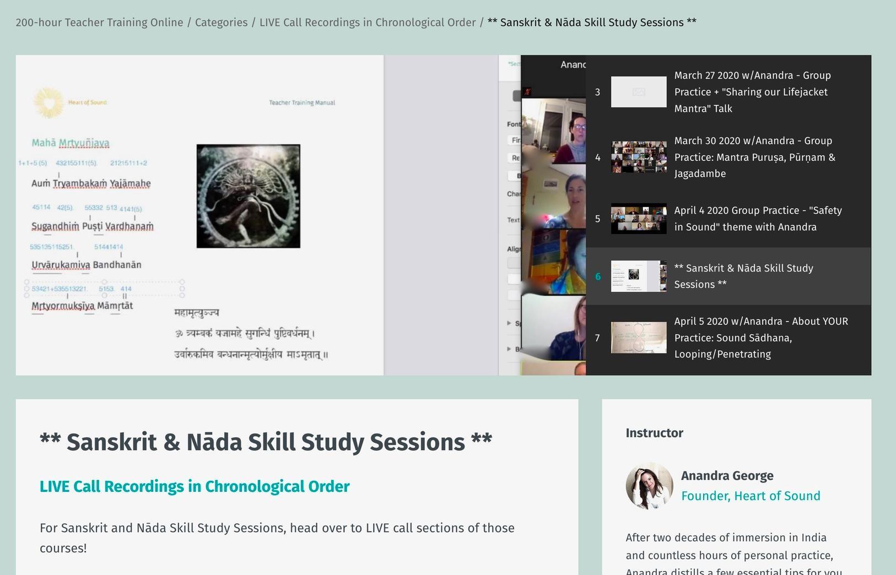Click the current breadcrumb Sanskrit & Nāda Skill Study Sessions
Viewport: 896px width, 575px height.
coord(592,23)
